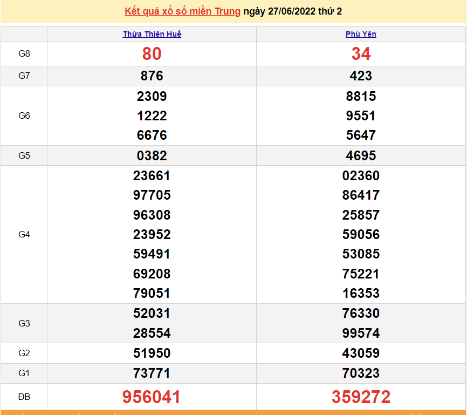Click the G7 number 423
The height and width of the screenshot is (415, 467).
(361, 76)
